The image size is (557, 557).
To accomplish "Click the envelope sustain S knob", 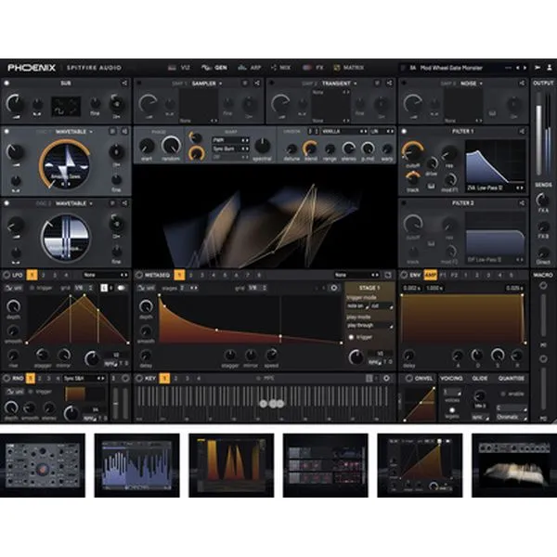I will (498, 355).
